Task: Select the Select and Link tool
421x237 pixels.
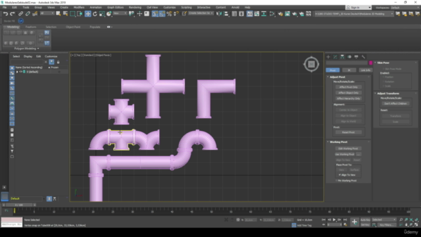Action: [x=20, y=14]
